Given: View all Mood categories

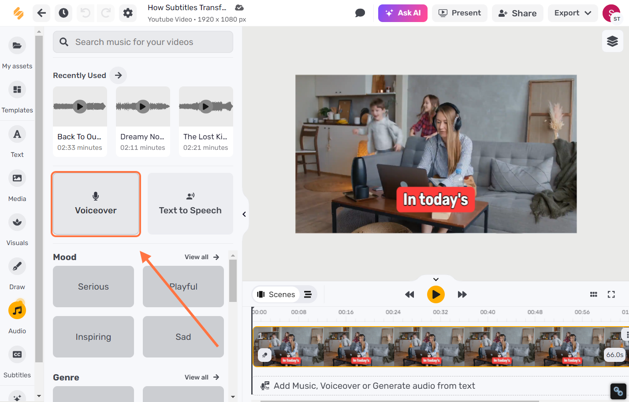Looking at the screenshot, I should [202, 257].
